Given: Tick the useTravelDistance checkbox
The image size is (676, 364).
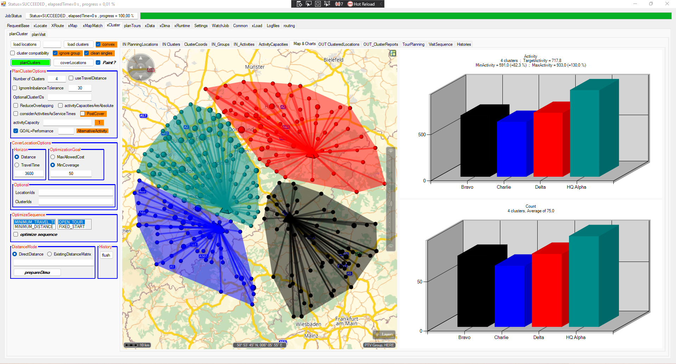Looking at the screenshot, I should click(71, 78).
